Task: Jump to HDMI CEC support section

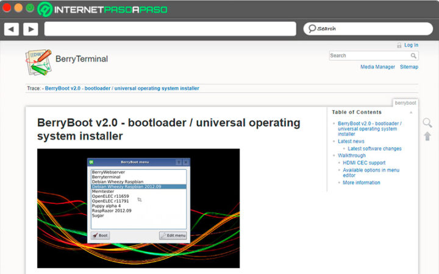Action: 364,163
